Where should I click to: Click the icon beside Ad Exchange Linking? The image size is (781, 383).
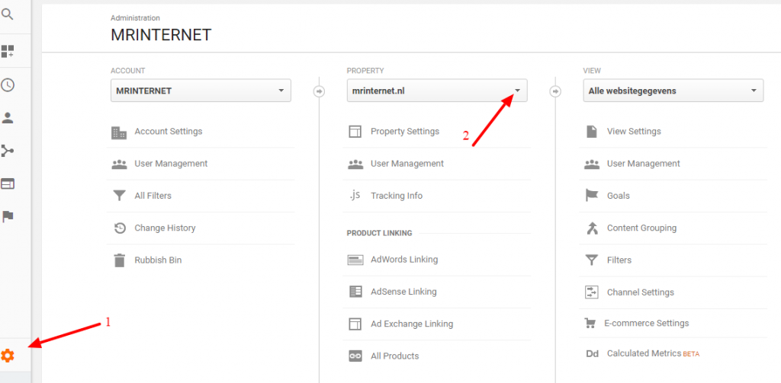(x=355, y=324)
